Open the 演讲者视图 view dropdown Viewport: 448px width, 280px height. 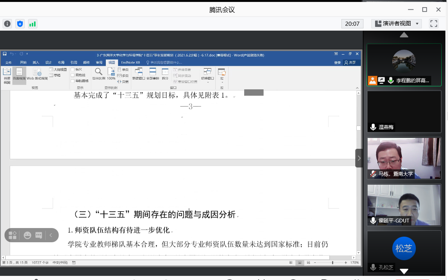396,24
